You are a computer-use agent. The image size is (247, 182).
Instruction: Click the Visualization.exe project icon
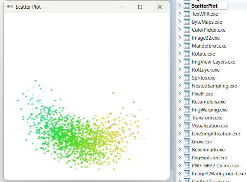(x=187, y=126)
